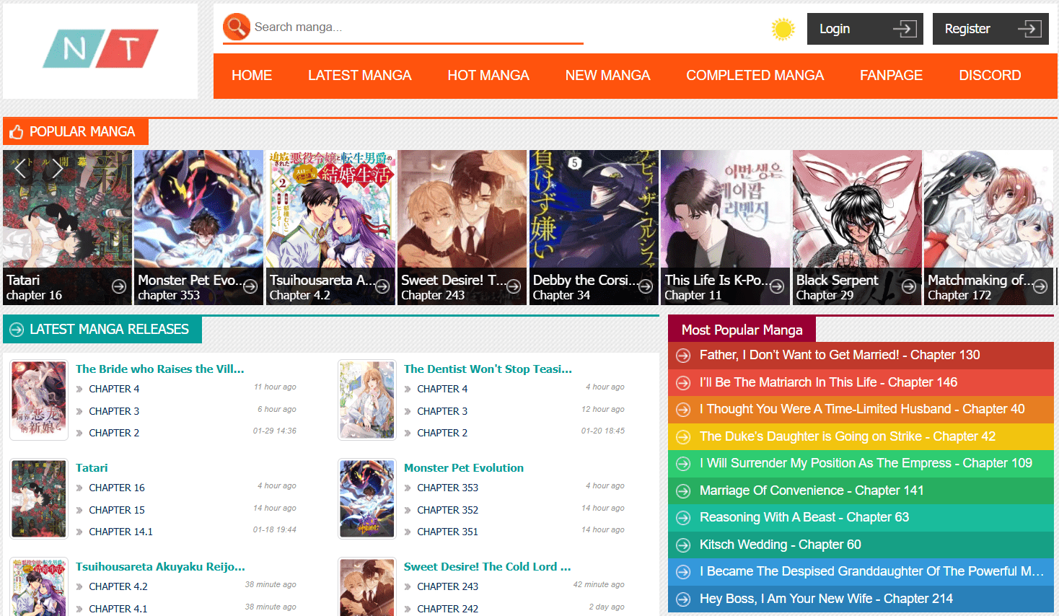The image size is (1059, 616).
Task: Open The Dentist Won't Stop Teasi... title
Action: click(x=488, y=369)
